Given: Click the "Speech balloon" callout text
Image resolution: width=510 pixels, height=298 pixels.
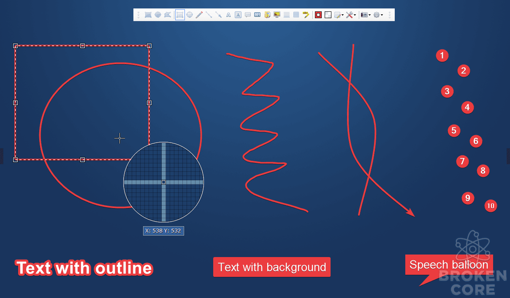Looking at the screenshot, I should [x=449, y=265].
